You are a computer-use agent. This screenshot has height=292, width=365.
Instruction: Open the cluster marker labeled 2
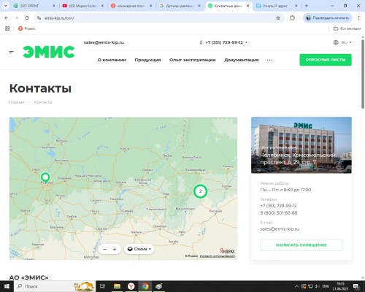pyautogui.click(x=200, y=191)
